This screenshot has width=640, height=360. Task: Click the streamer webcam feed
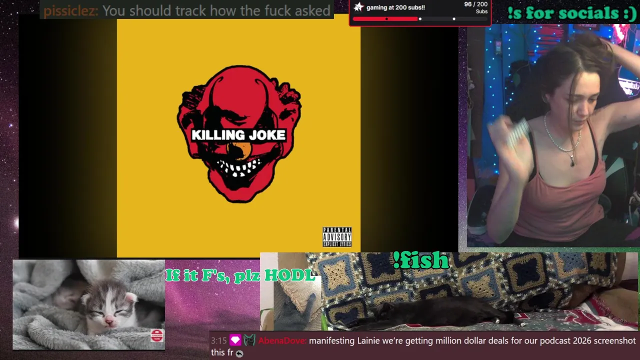[x=553, y=136]
